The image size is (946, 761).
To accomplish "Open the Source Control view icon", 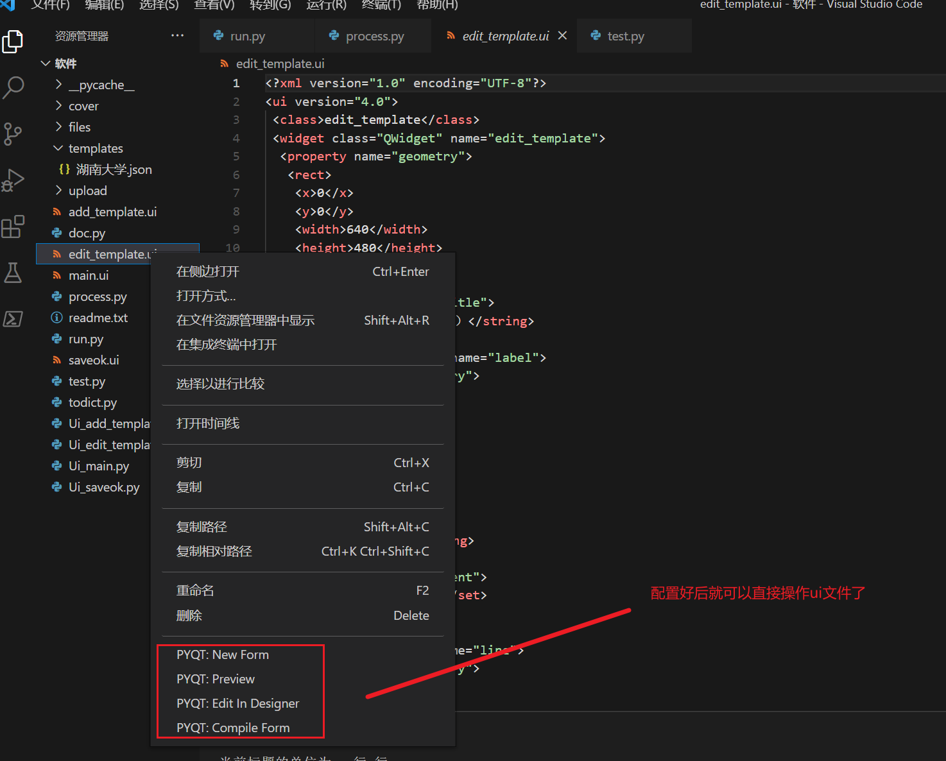I will (x=13, y=134).
